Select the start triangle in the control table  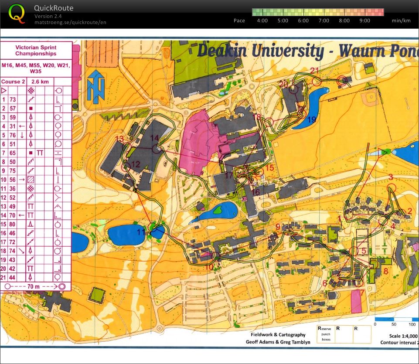coord(4,91)
